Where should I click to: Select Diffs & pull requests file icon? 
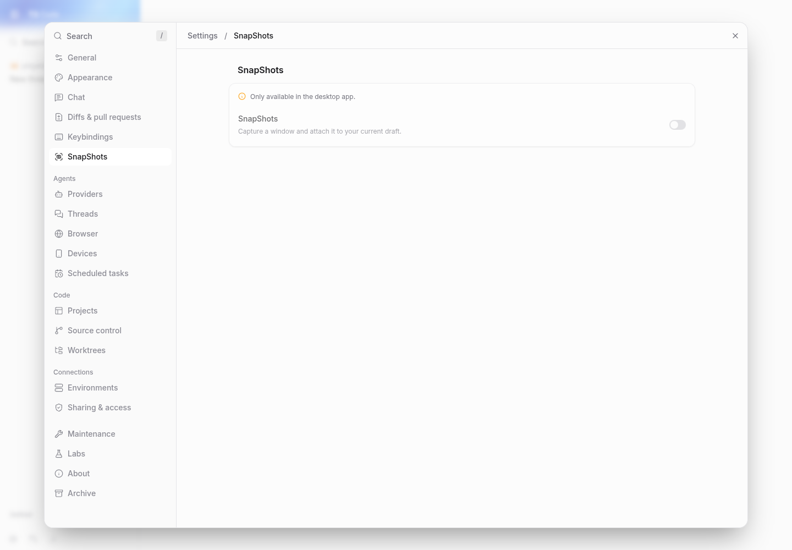[x=59, y=117]
